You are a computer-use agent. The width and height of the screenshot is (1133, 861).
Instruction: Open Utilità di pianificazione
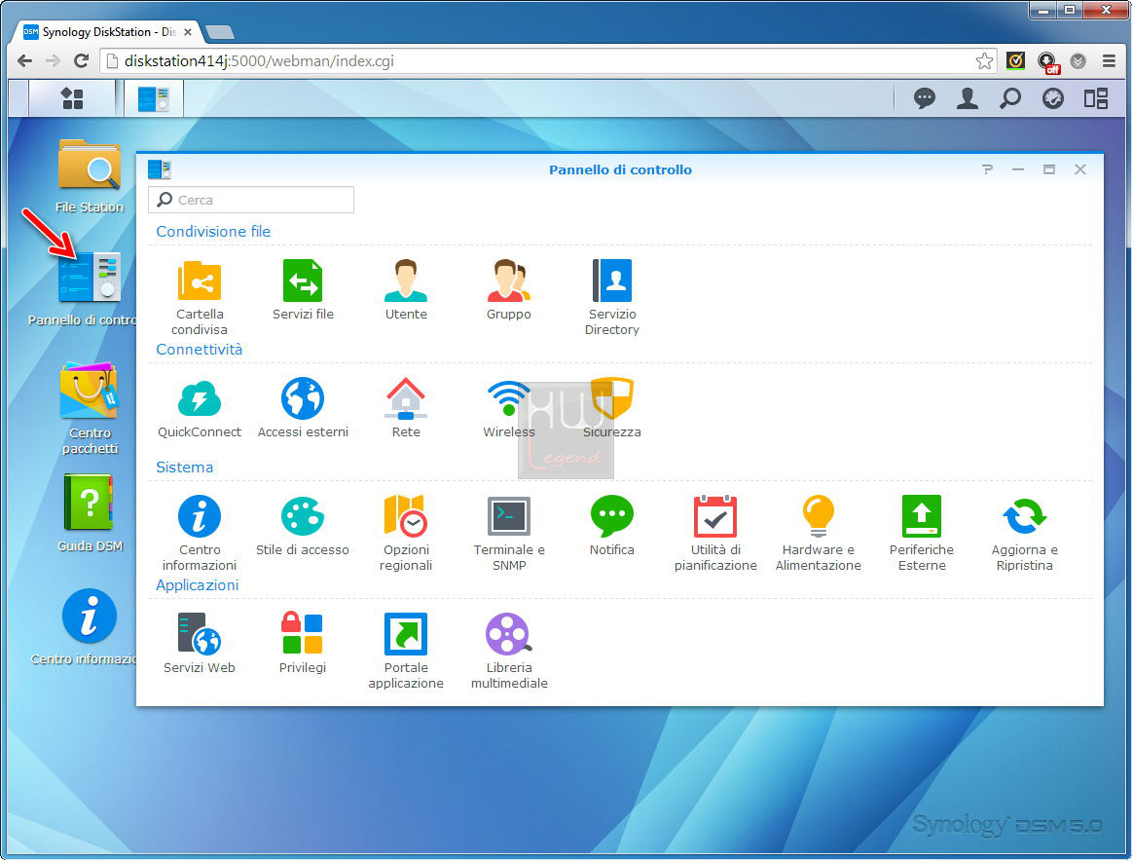[715, 533]
